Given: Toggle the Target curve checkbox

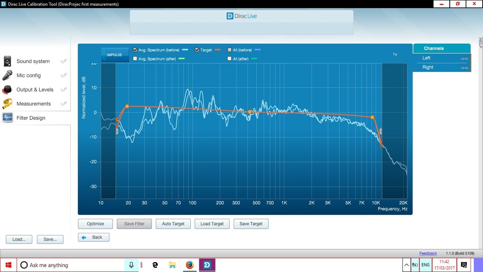Looking at the screenshot, I should [x=197, y=50].
